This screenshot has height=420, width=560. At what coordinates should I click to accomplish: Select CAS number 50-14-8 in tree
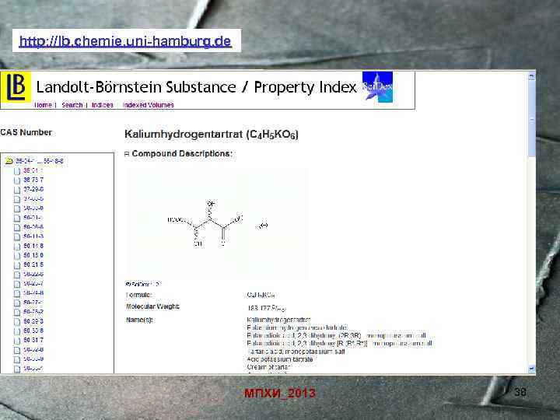pos(33,246)
